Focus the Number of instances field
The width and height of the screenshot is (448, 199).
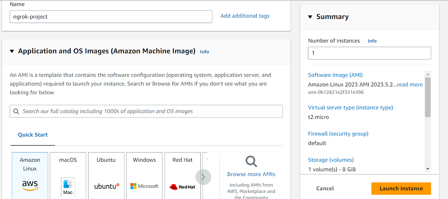[x=369, y=53]
